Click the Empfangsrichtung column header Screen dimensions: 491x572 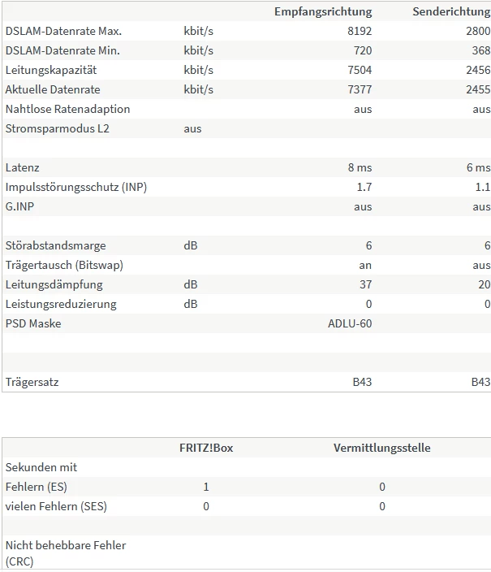coord(322,11)
